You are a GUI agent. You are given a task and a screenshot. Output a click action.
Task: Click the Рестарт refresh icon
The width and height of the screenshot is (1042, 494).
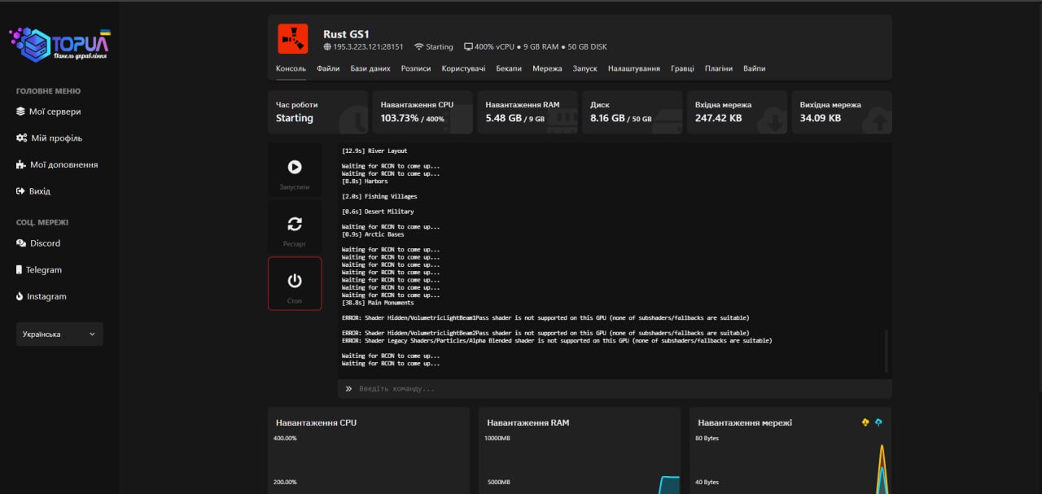click(295, 224)
